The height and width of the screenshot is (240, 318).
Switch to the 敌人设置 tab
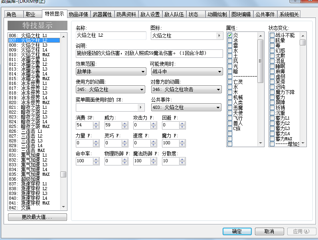point(150,14)
